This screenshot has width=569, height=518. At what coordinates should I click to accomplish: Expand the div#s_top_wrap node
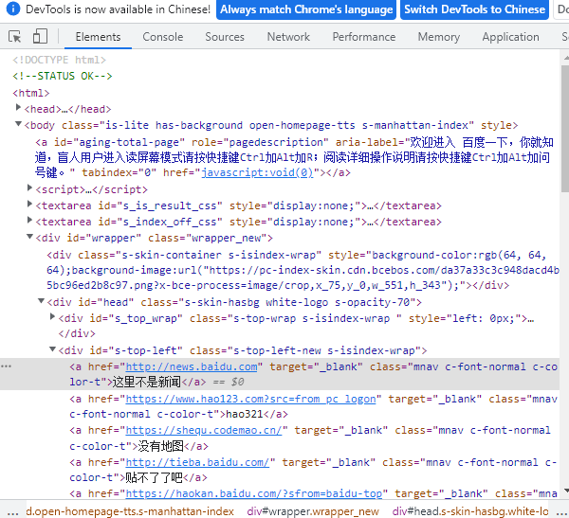[x=52, y=317]
